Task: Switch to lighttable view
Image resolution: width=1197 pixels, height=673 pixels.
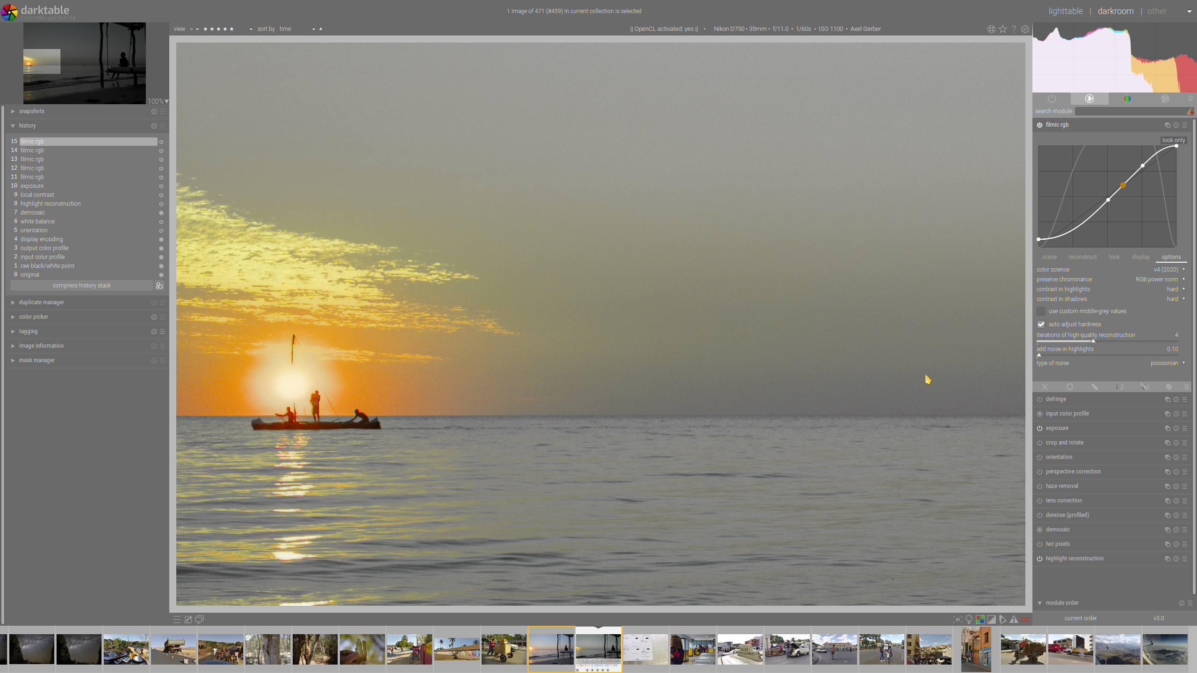Action: pos(1066,11)
